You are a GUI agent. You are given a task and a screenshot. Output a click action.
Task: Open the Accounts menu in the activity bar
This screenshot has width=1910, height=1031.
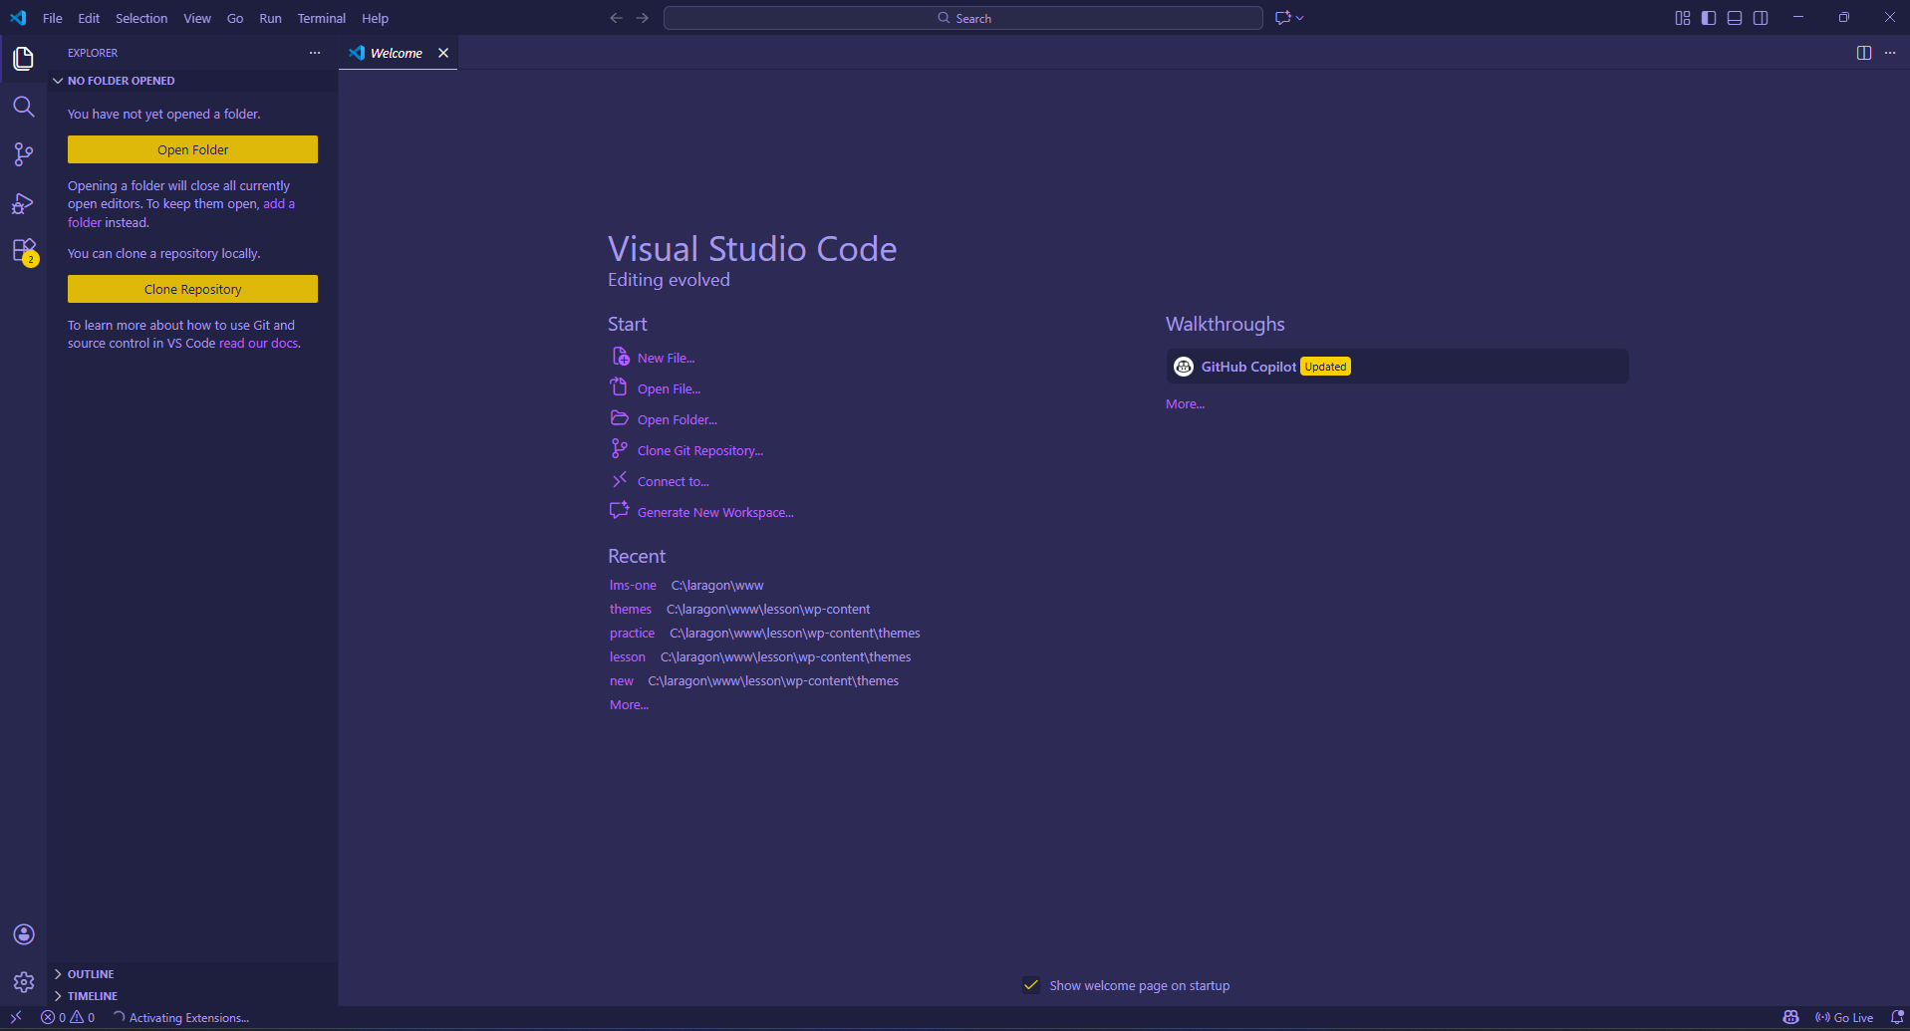click(x=23, y=934)
